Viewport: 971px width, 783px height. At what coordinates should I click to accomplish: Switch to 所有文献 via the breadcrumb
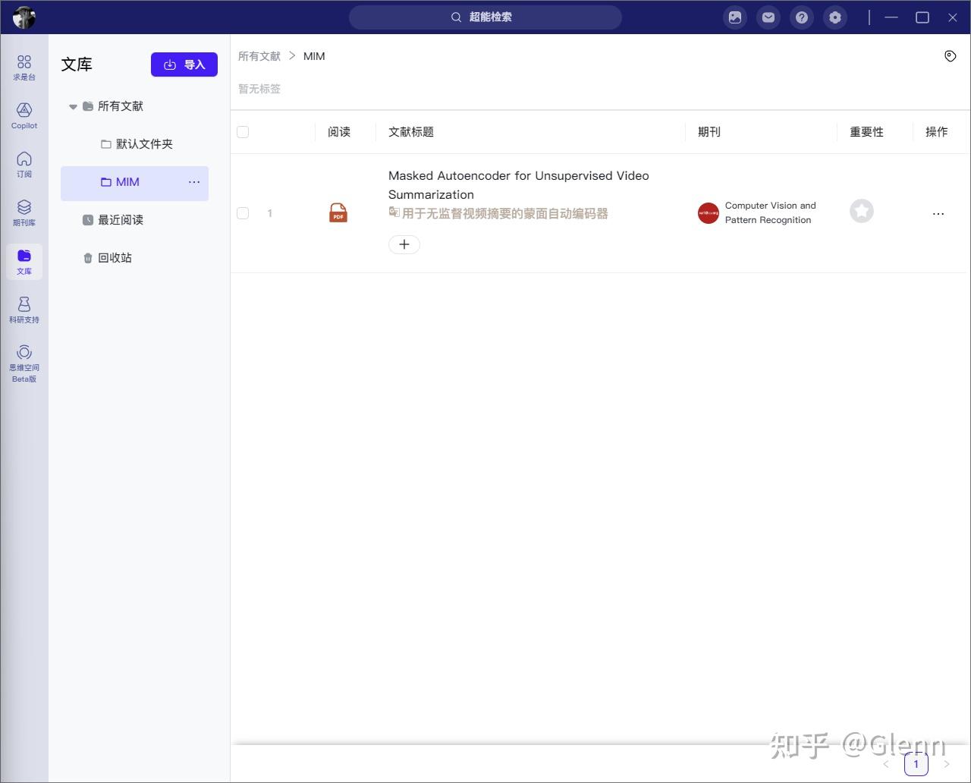coord(259,55)
